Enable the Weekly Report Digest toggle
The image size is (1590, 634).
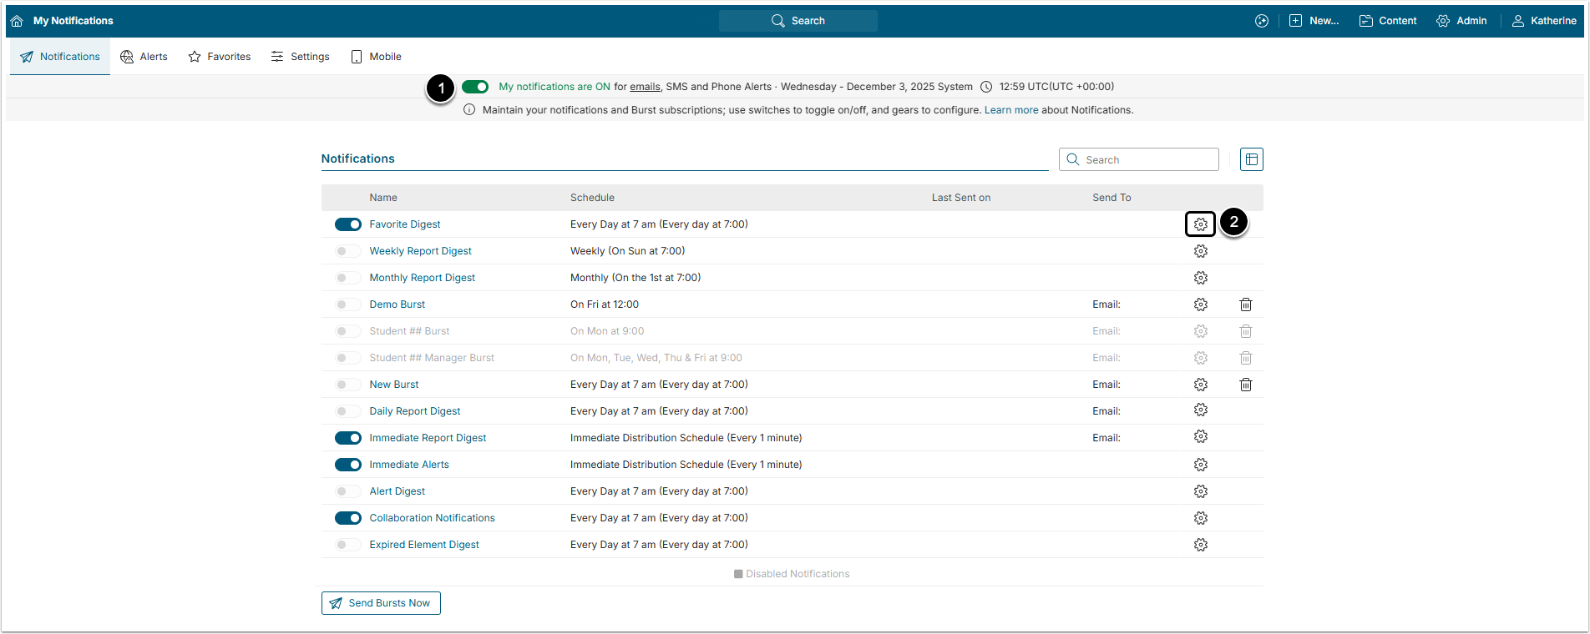[x=348, y=251]
